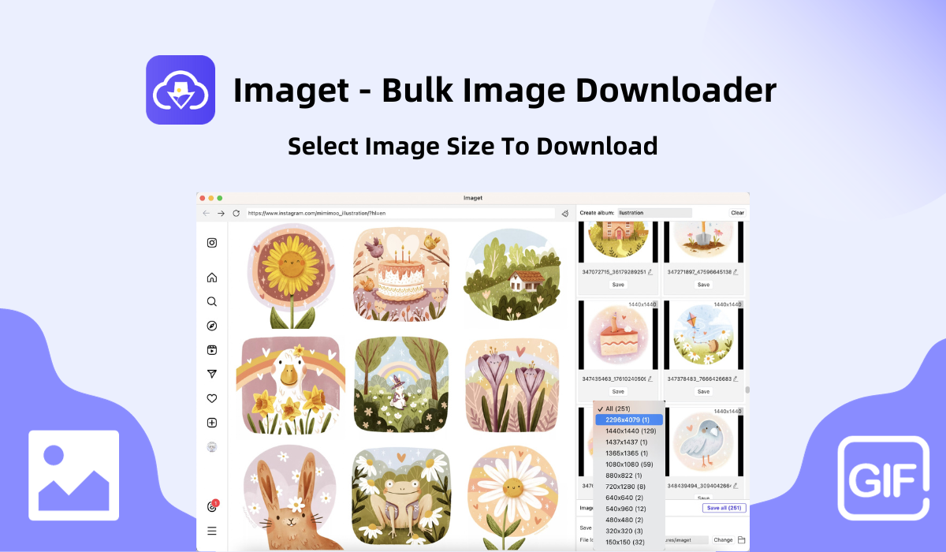Click the Create new post plus icon

pos(212,423)
